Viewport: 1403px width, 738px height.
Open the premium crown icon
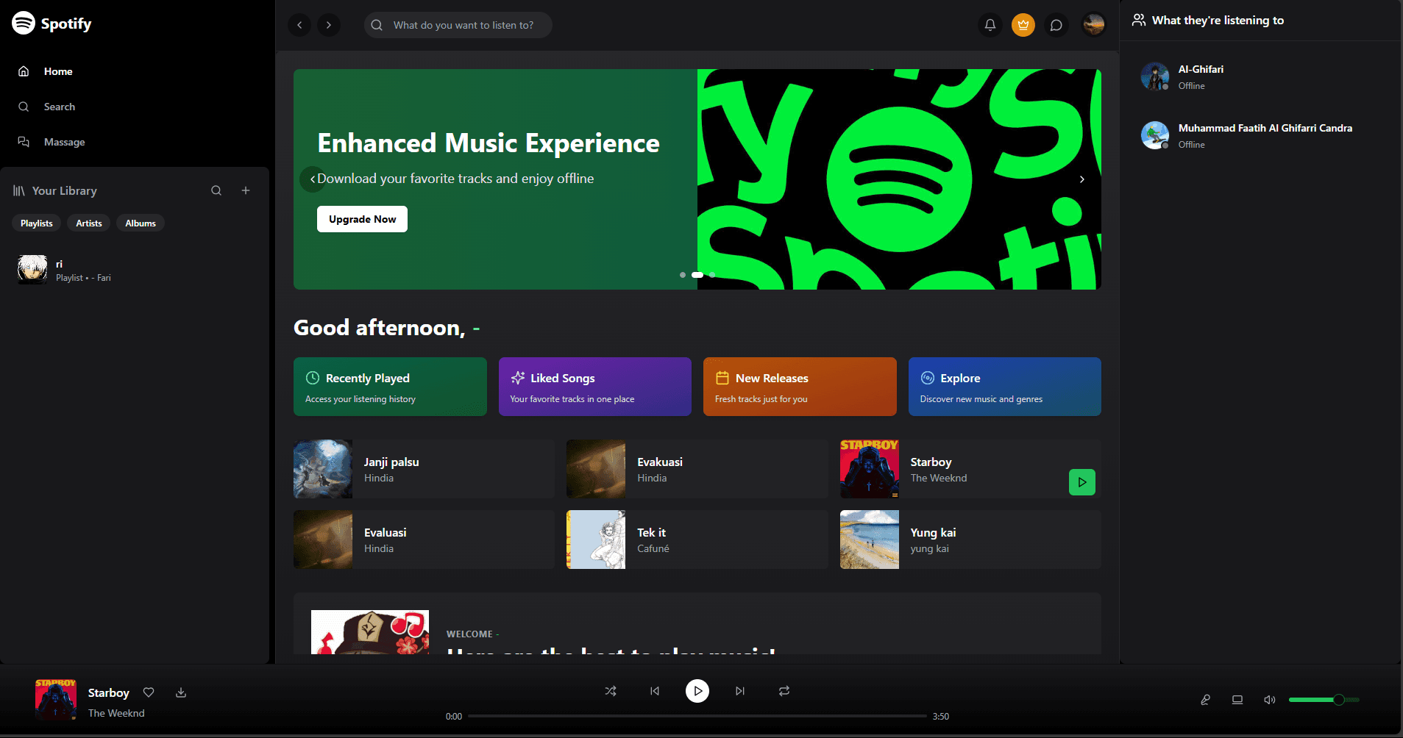pos(1023,25)
